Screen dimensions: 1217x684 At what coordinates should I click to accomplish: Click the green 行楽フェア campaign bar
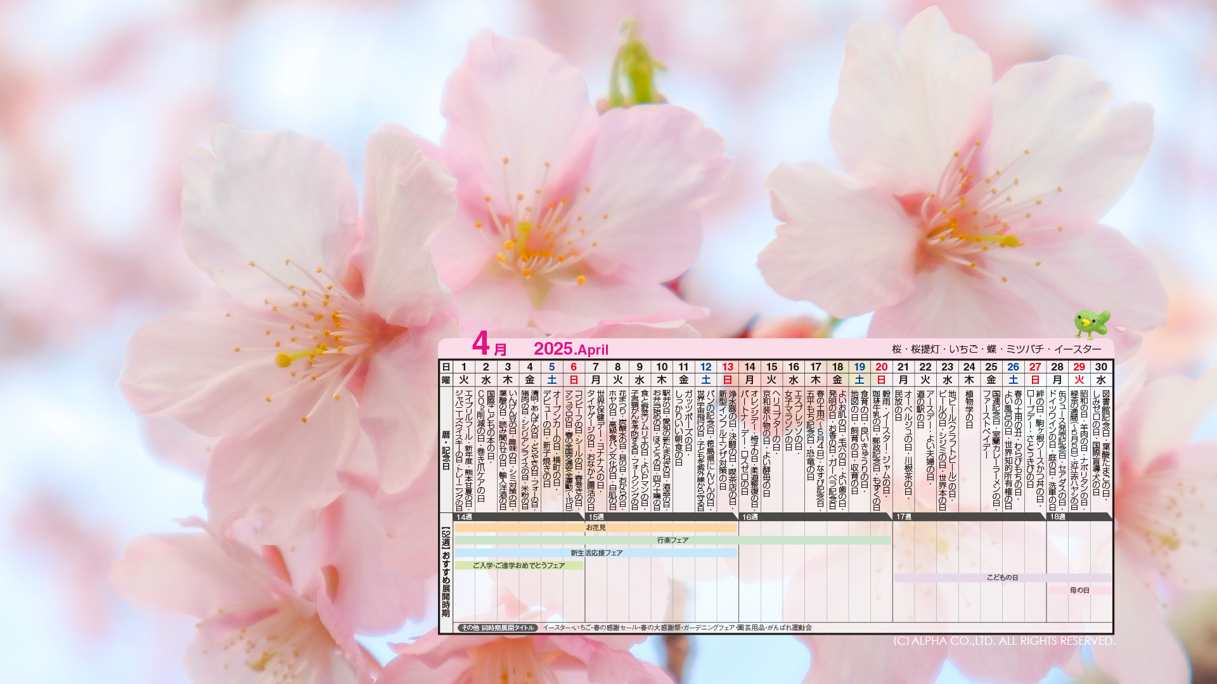pos(672,540)
